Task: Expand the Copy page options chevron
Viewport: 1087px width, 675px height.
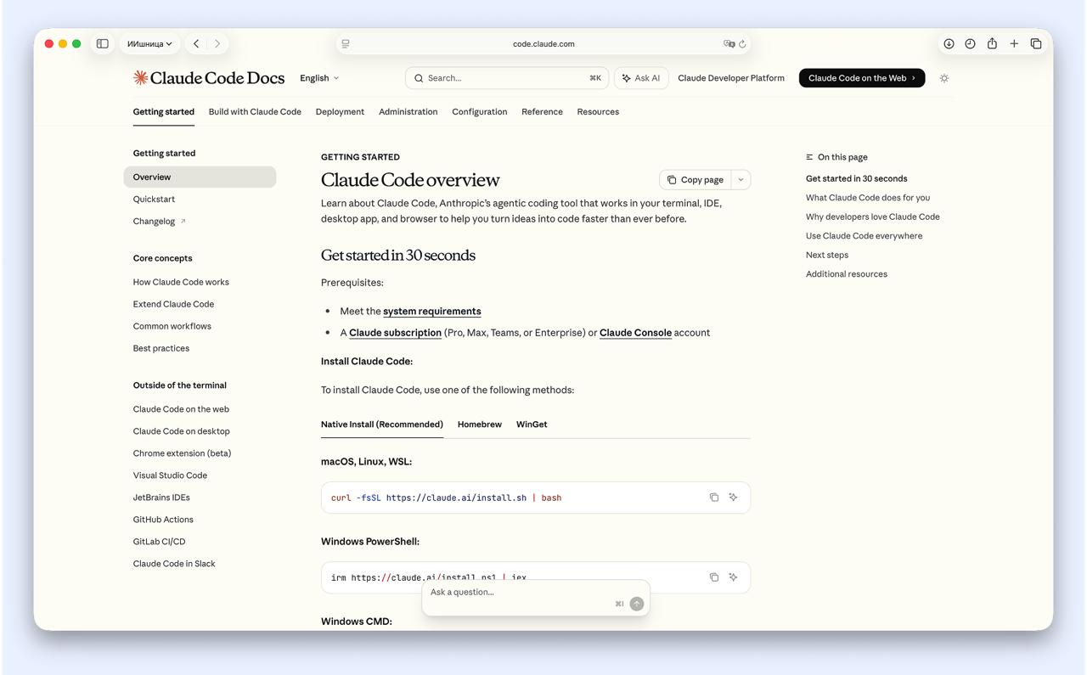Action: (x=741, y=180)
